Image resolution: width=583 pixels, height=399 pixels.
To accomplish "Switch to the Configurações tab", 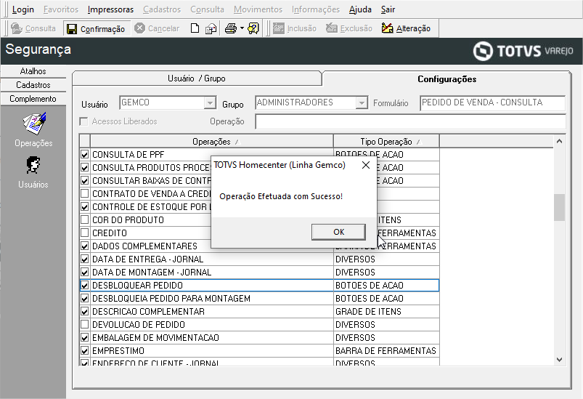I will coord(447,79).
